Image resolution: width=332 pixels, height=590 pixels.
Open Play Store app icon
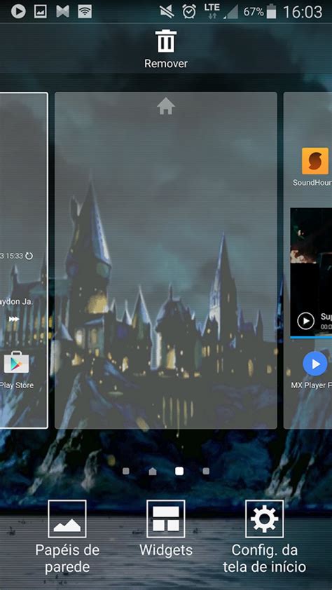tap(16, 362)
